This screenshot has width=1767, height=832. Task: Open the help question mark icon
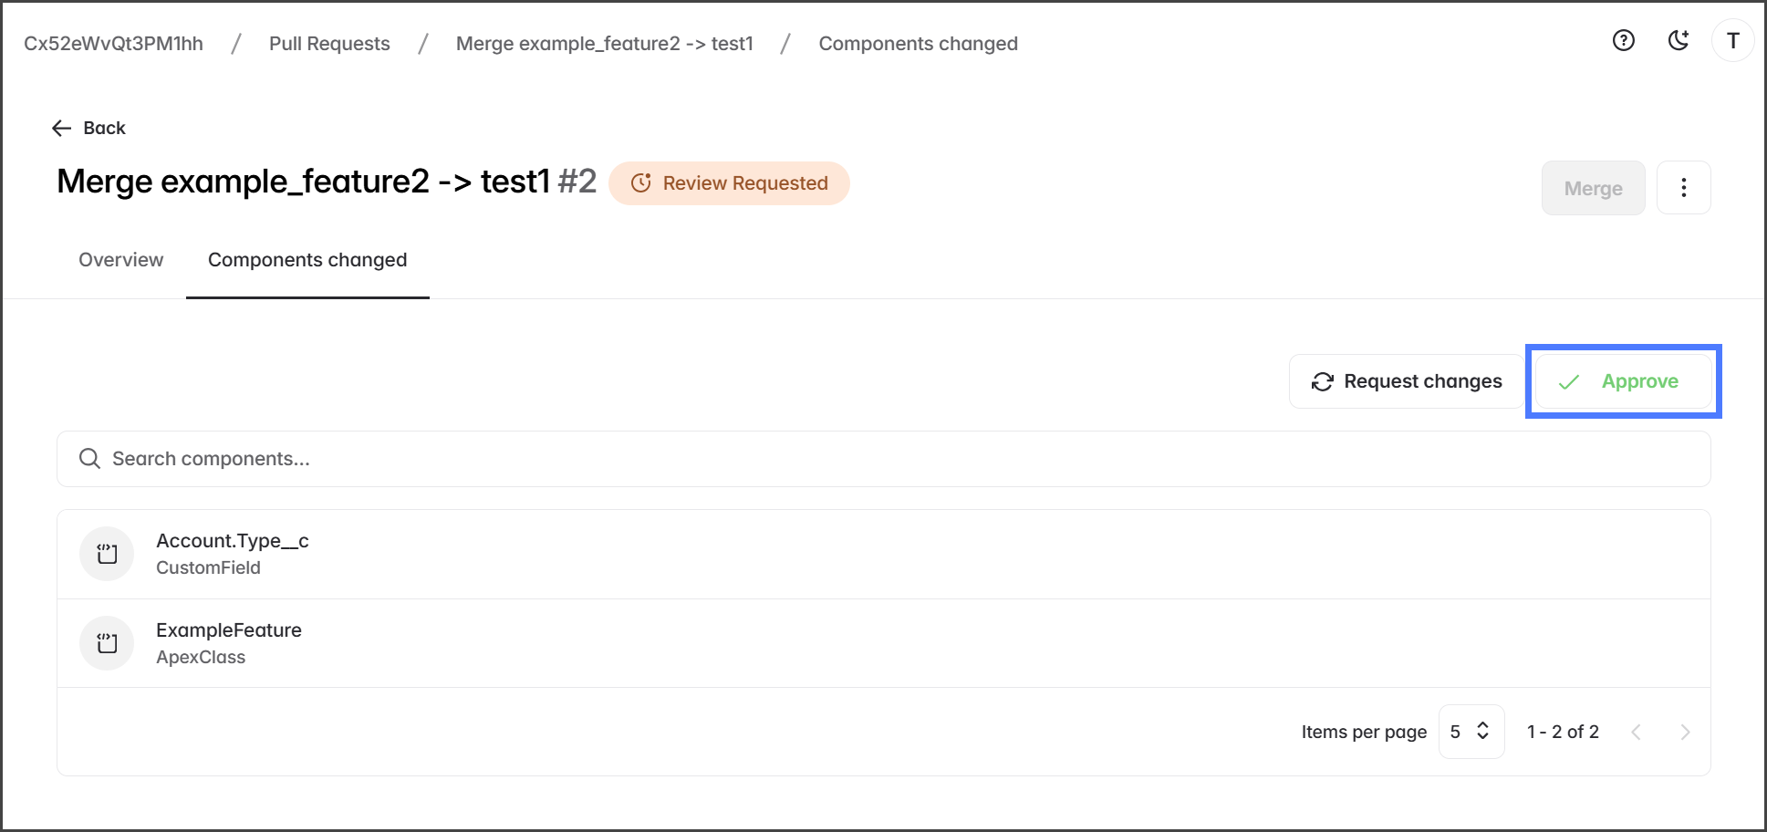coord(1624,41)
